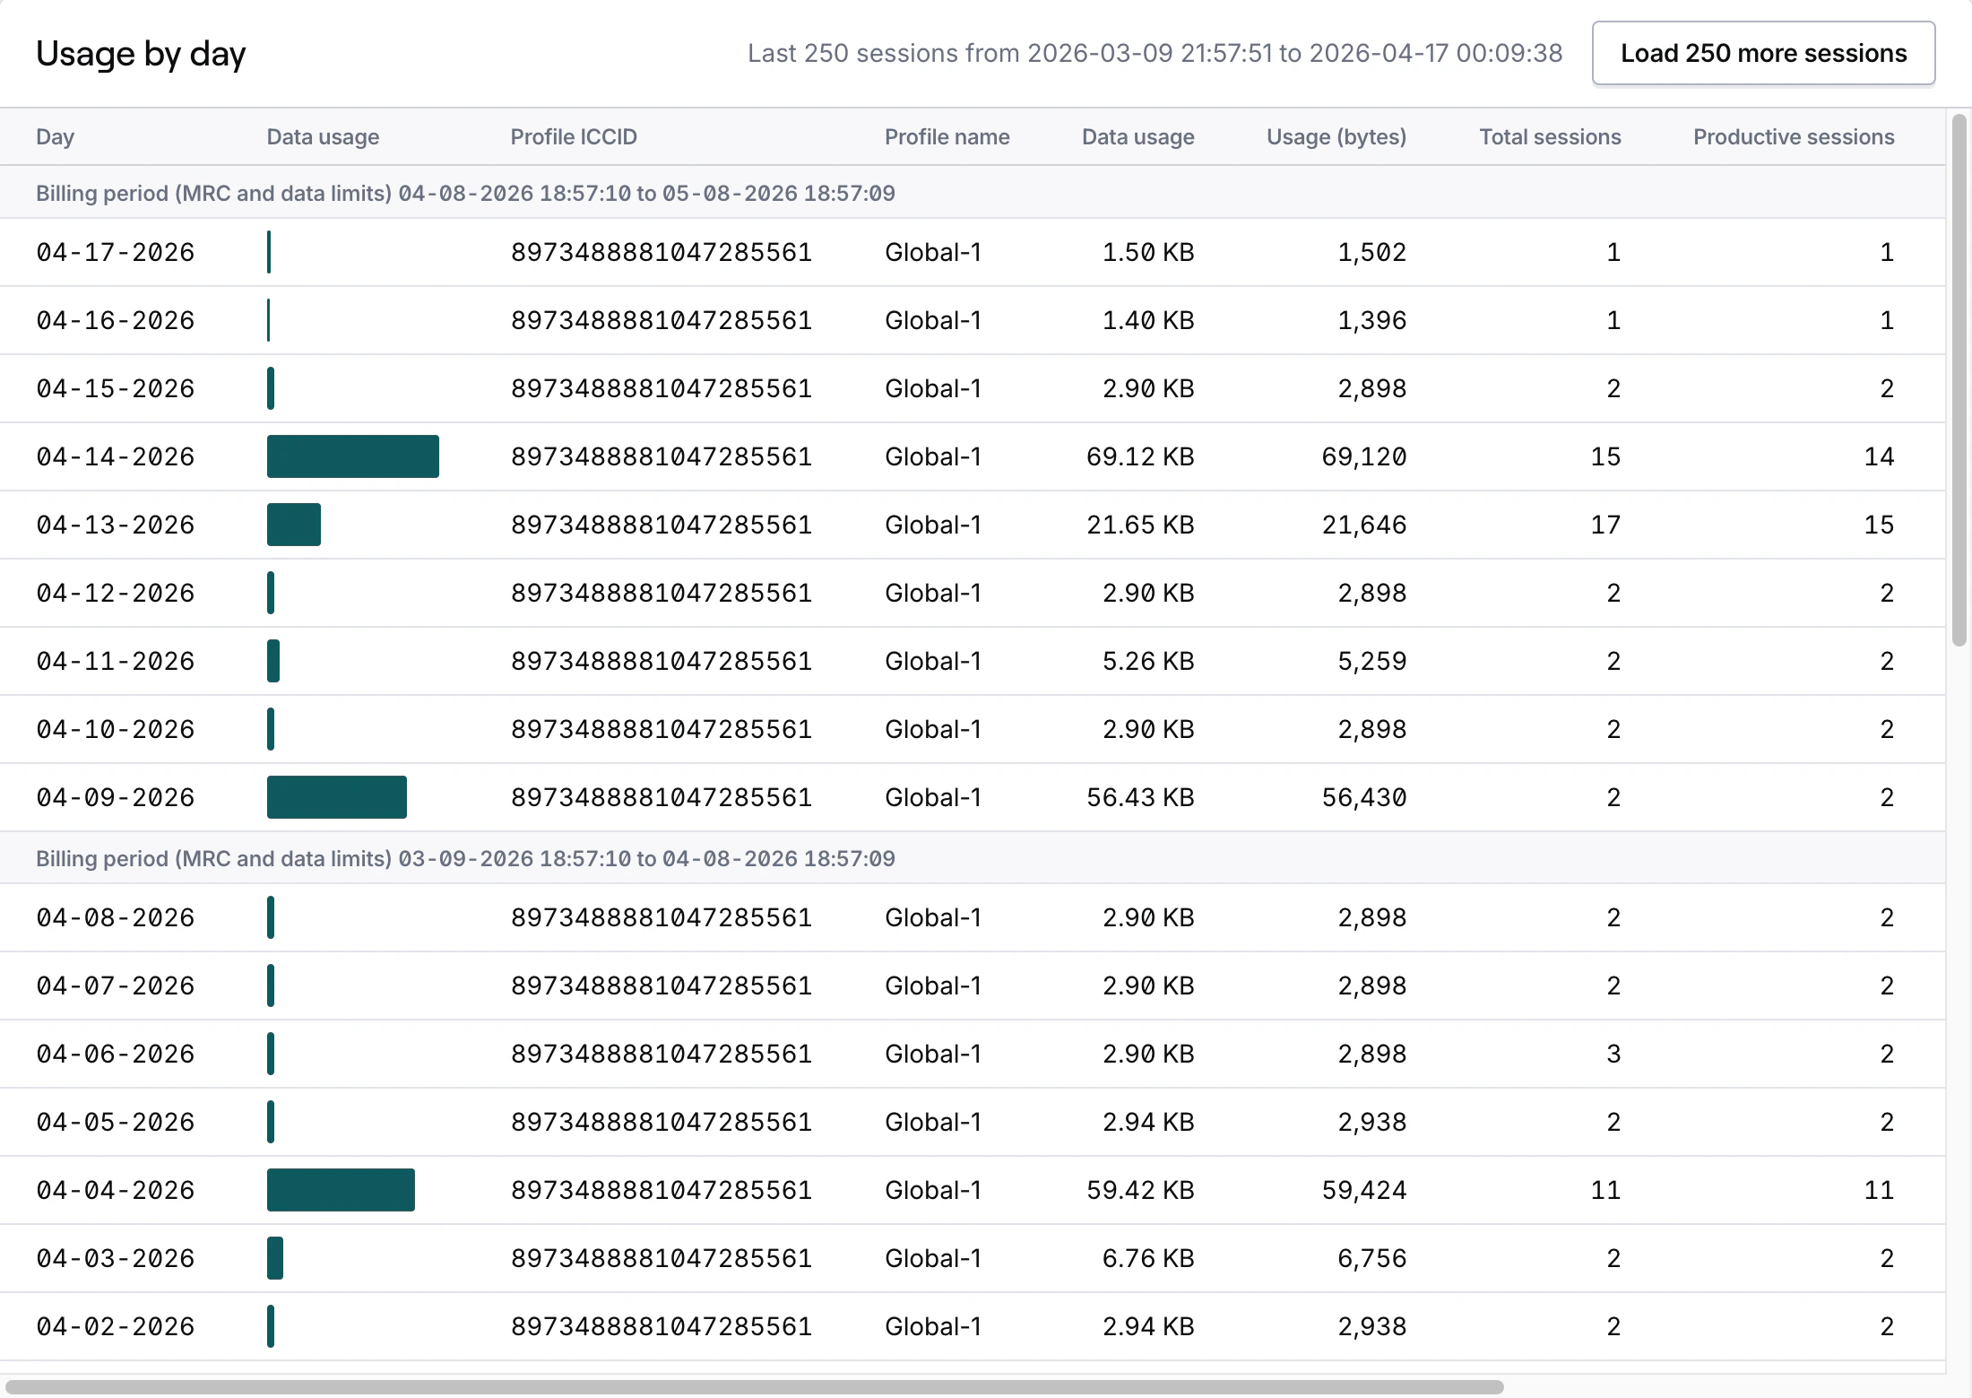Click the 5.26 KB data usage cell
Image resolution: width=1972 pixels, height=1398 pixels.
pyautogui.click(x=1148, y=661)
